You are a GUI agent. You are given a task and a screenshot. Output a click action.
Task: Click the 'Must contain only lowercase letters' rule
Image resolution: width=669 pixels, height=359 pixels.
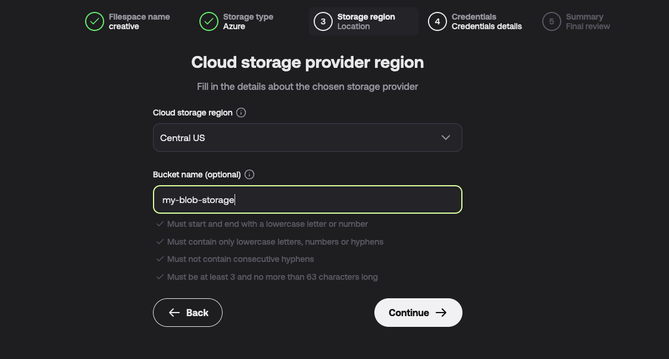coord(275,242)
